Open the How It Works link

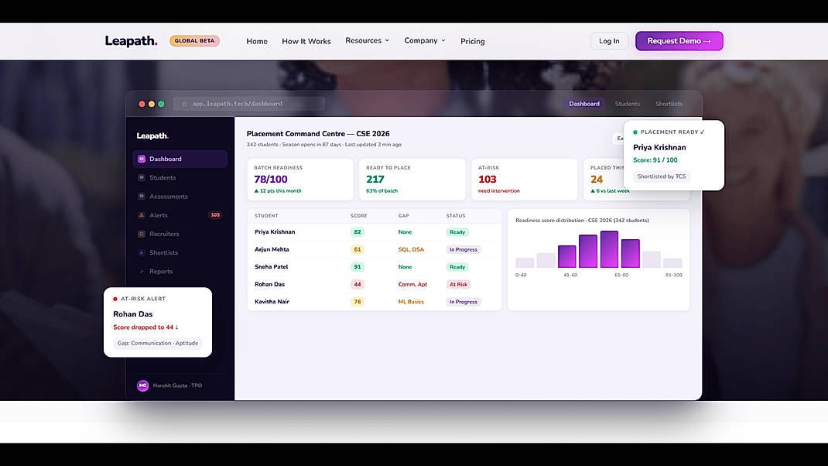[x=306, y=41]
